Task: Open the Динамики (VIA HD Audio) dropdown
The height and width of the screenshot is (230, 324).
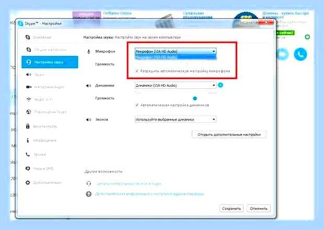Action: 176,85
